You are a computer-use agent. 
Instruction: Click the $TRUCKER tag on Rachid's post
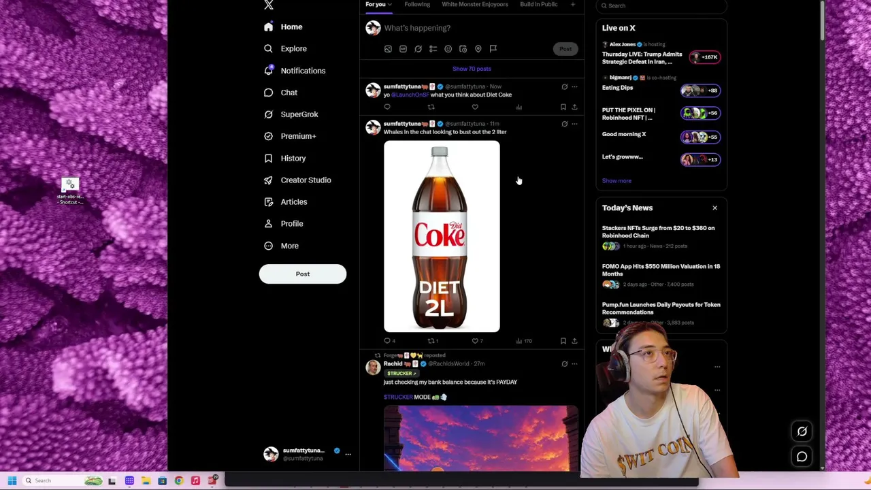pos(400,373)
